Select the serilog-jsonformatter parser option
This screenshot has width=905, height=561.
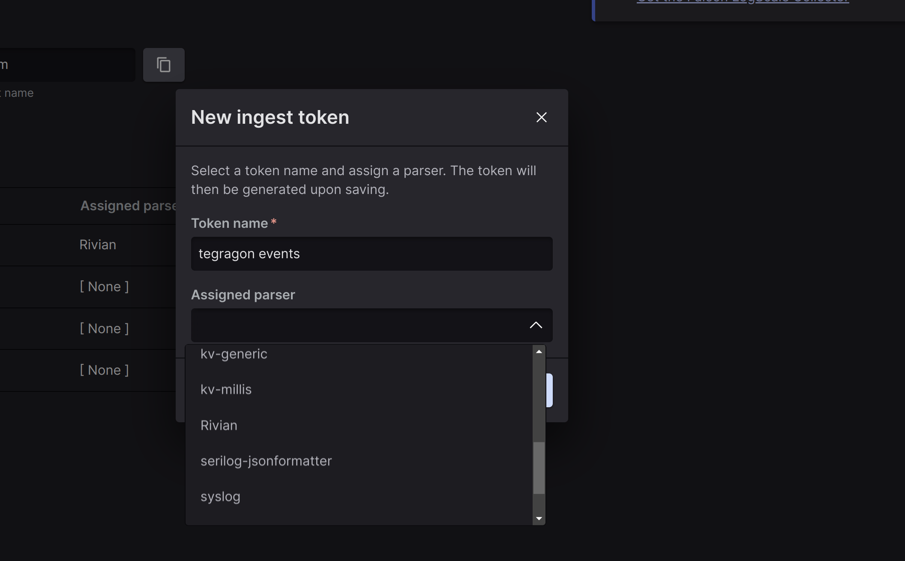click(x=266, y=461)
